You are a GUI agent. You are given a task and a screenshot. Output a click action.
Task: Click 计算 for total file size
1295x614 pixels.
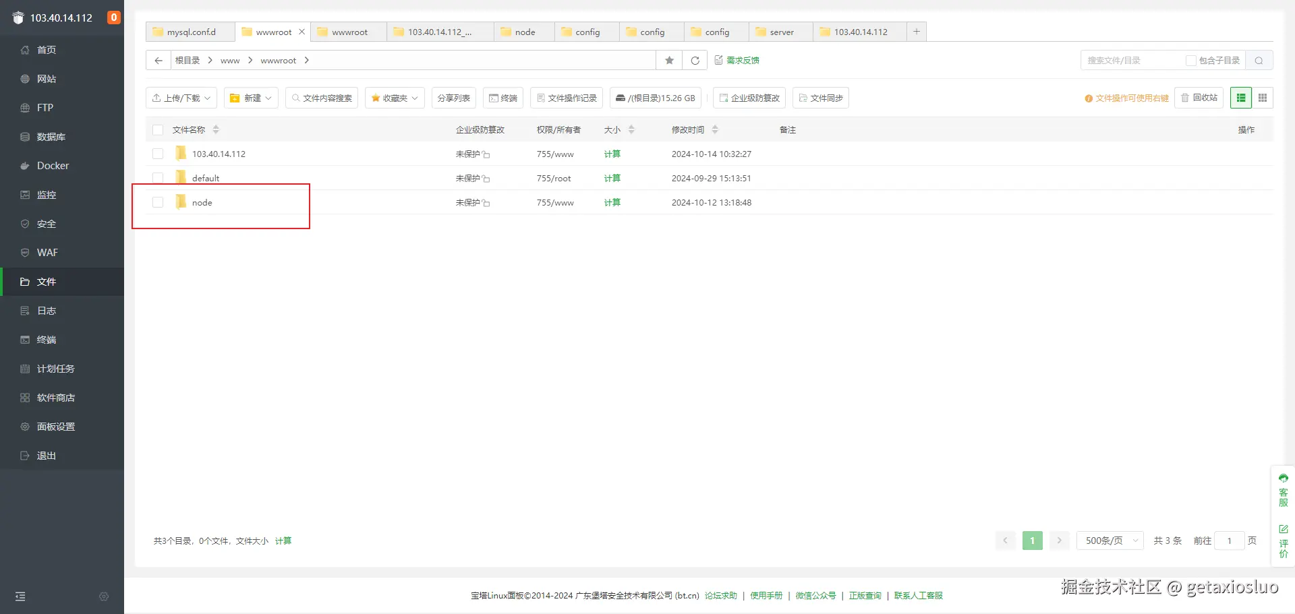click(x=283, y=541)
